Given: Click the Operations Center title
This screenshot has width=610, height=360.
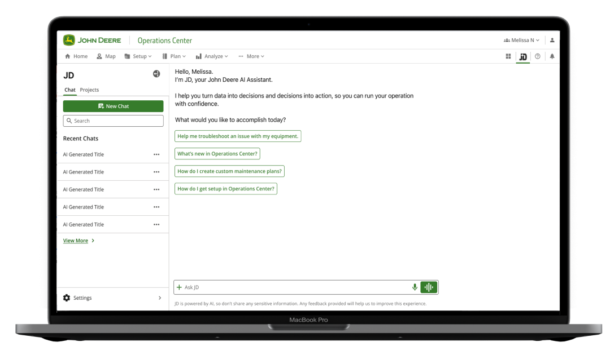Looking at the screenshot, I should (164, 41).
